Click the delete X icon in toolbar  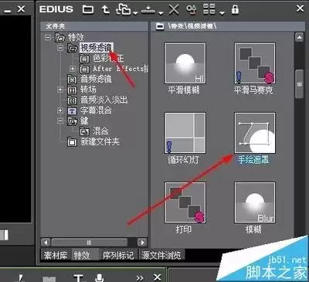[174, 10]
